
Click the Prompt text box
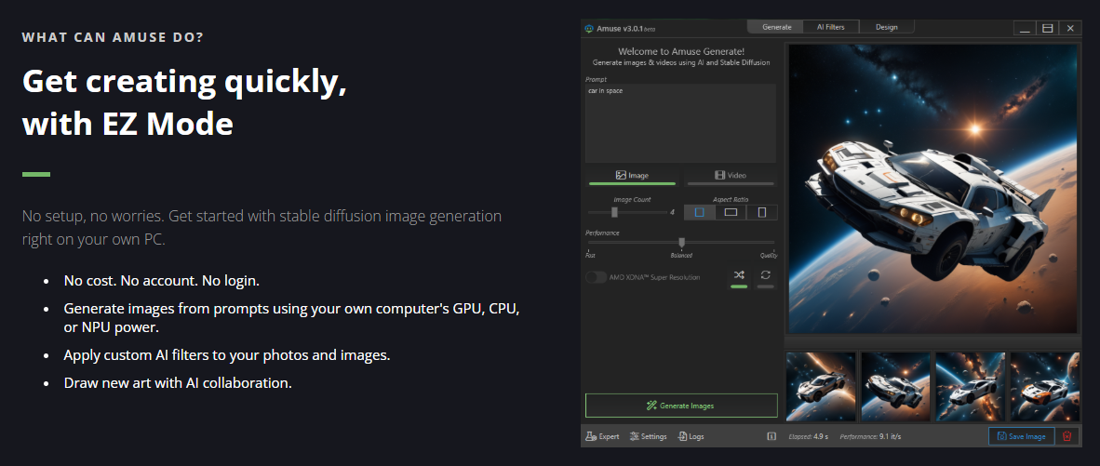pos(679,123)
